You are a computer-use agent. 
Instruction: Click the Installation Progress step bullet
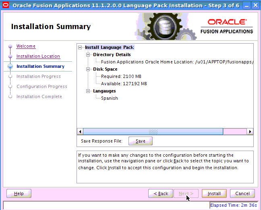click(x=10, y=76)
